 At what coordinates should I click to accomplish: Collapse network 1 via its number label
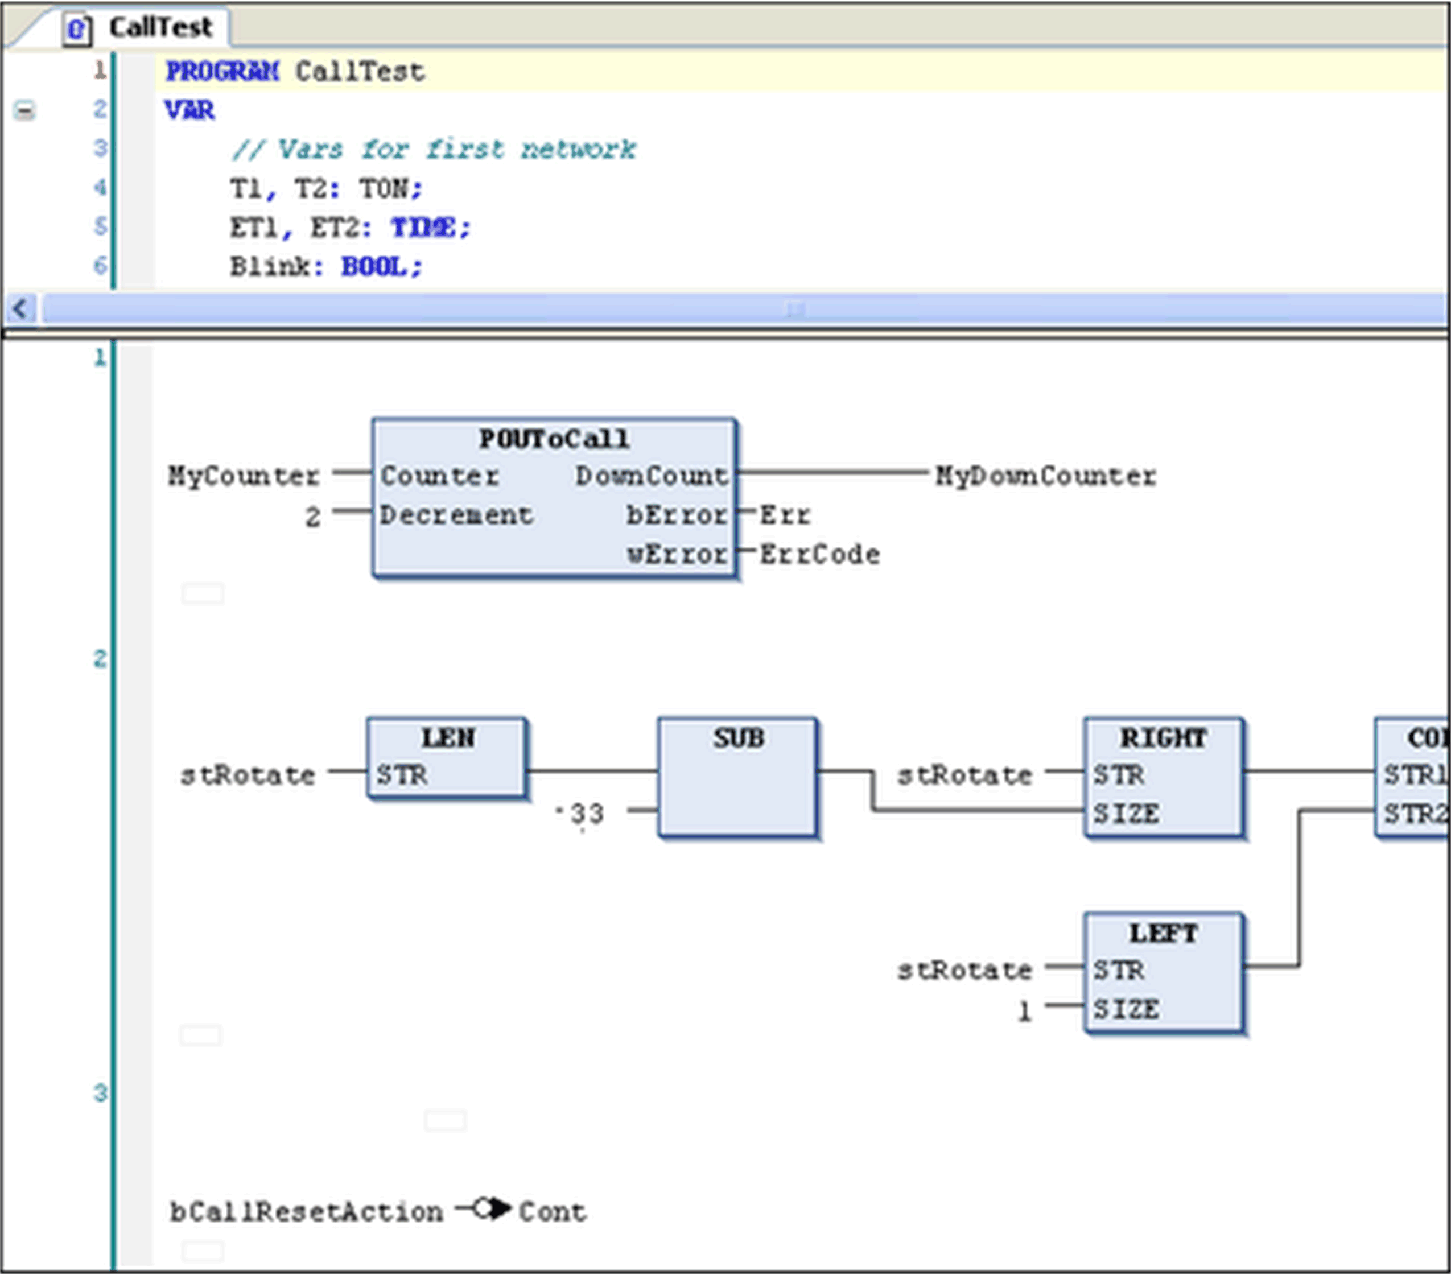pos(100,356)
